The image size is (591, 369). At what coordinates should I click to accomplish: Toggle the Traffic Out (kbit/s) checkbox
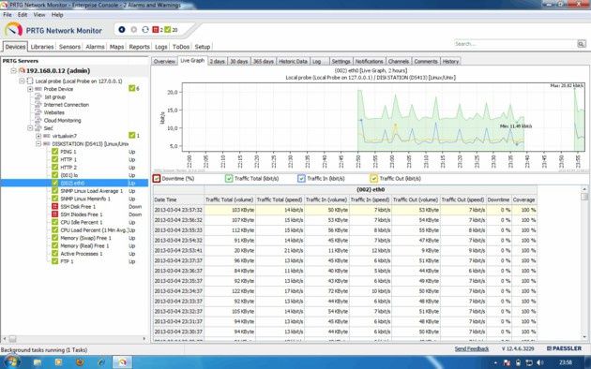373,179
